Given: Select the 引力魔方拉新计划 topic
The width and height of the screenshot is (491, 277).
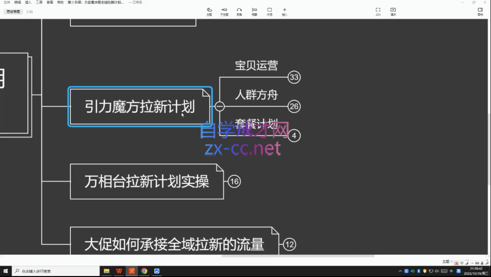Looking at the screenshot, I should (140, 107).
